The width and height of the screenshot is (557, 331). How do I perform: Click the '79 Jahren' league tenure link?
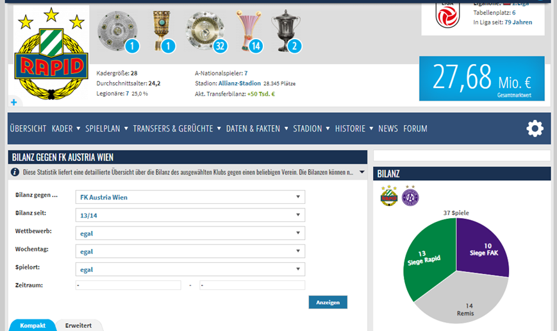point(519,22)
